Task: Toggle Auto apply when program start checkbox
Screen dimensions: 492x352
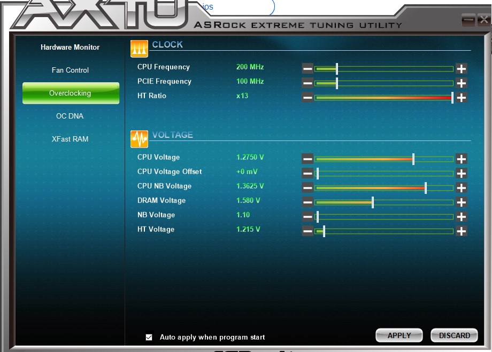Action: (x=149, y=337)
